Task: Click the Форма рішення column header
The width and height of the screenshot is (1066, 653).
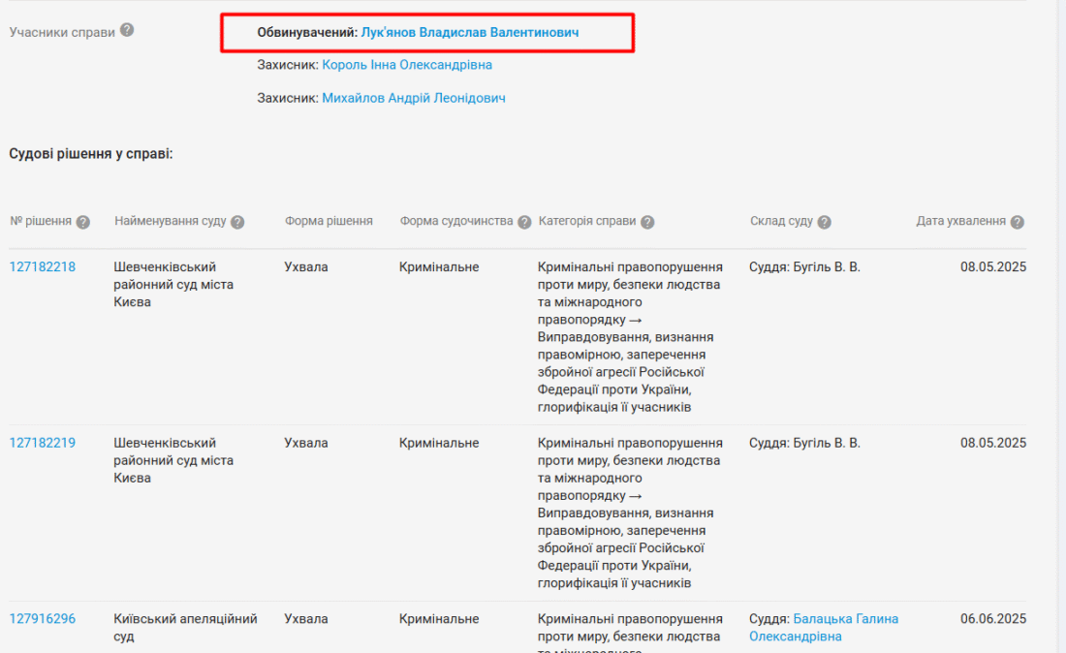Action: pos(329,221)
